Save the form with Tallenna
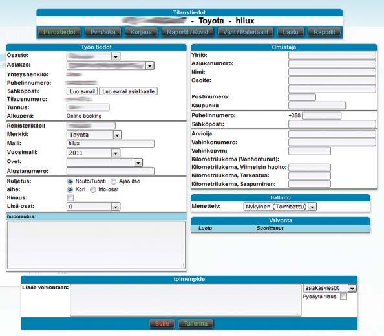The image size is (384, 336). click(196, 324)
